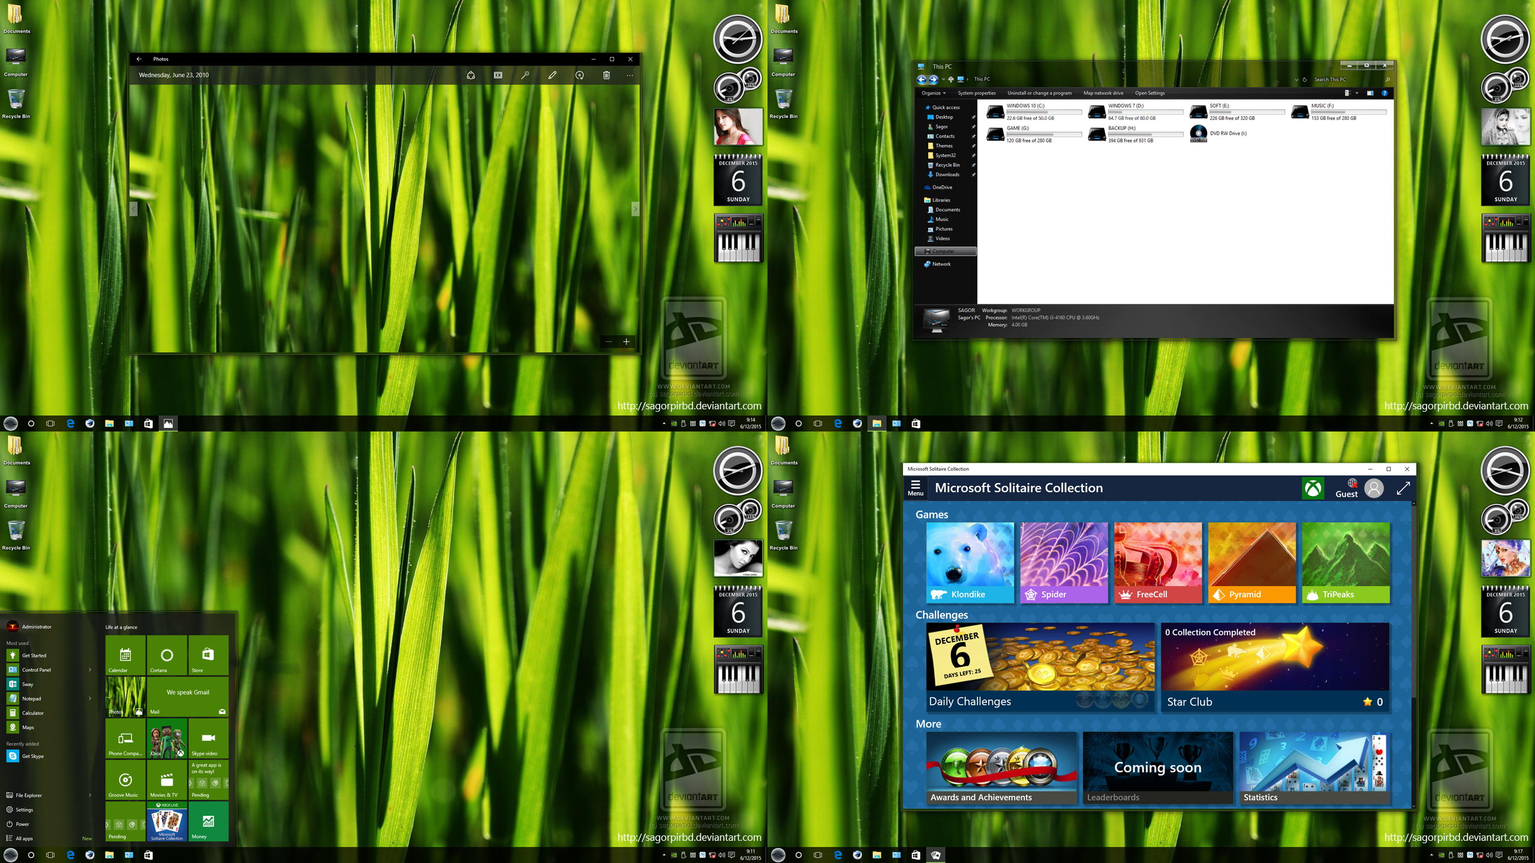The width and height of the screenshot is (1535, 863).
Task: Click Open Settings in Explorer command bar
Action: point(1149,93)
